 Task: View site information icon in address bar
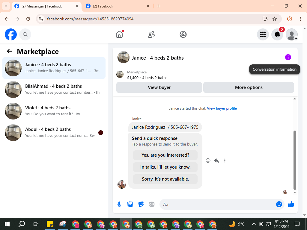click(x=41, y=19)
